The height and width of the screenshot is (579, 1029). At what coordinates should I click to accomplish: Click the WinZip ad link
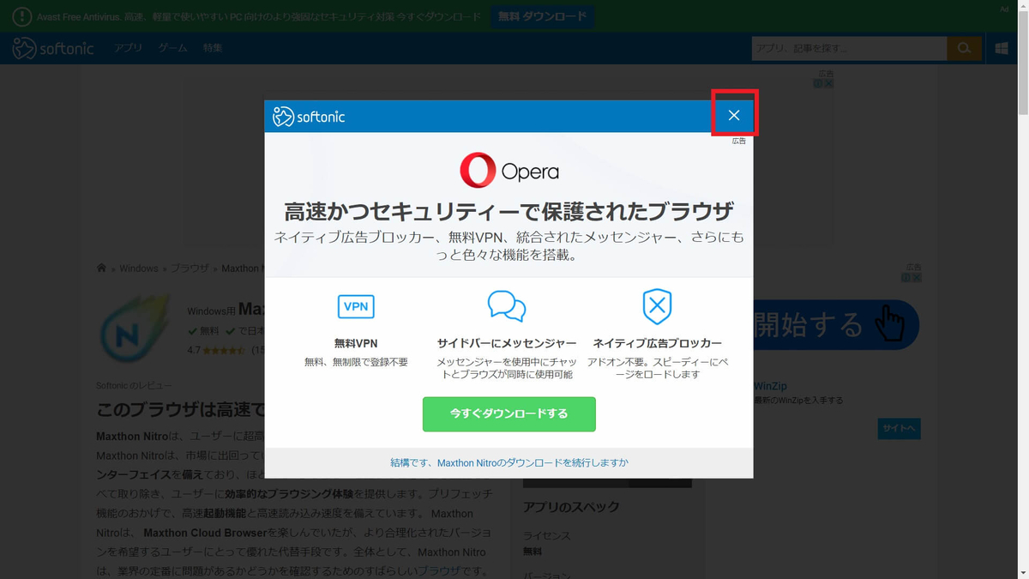pos(770,386)
